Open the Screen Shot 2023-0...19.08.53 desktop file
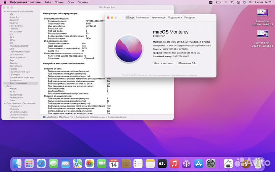The image size is (275, 172). (262, 17)
